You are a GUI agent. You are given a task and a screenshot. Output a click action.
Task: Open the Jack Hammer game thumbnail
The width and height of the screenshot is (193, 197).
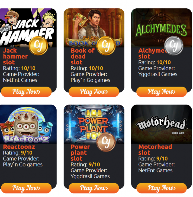(x=28, y=28)
